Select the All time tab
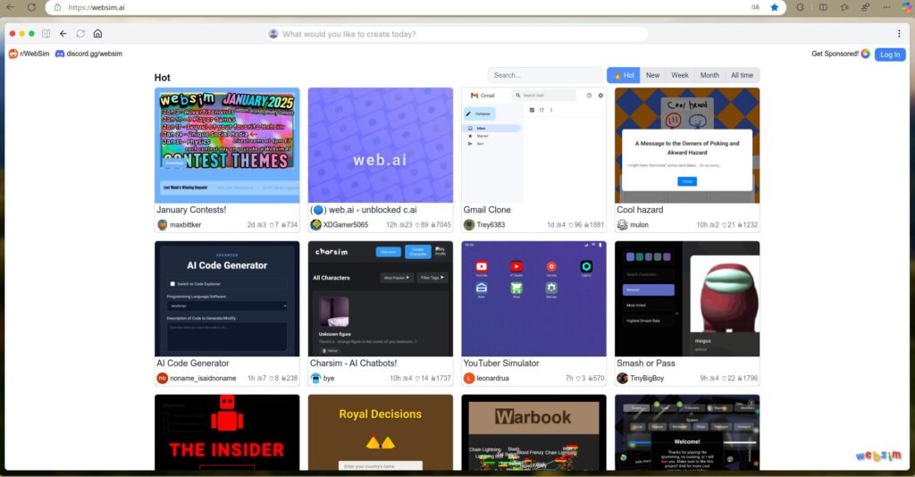 coord(742,75)
